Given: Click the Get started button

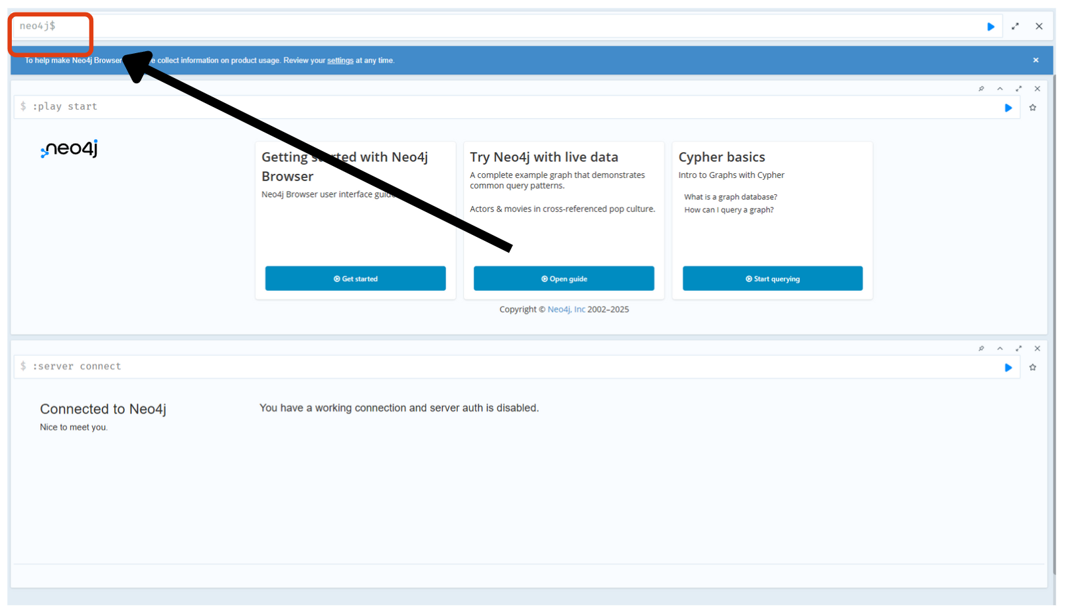Looking at the screenshot, I should coord(355,278).
